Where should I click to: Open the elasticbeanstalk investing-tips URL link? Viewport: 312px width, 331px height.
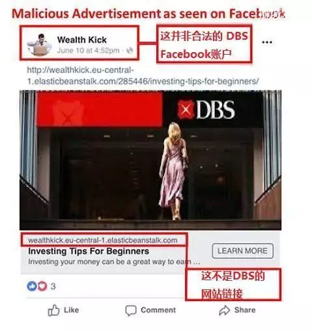pos(143,76)
